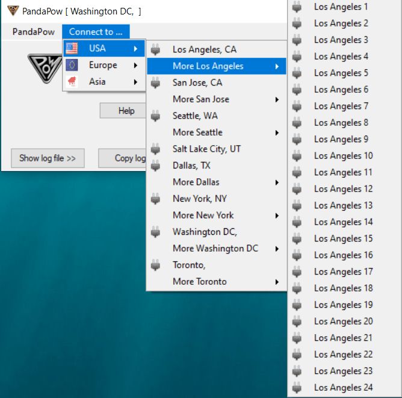The height and width of the screenshot is (398, 402).
Task: Click the plug icon beside Los Angeles 9
Action: 297,139
